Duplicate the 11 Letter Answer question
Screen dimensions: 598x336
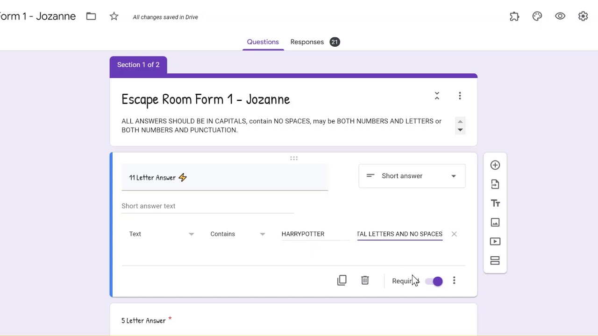342,280
